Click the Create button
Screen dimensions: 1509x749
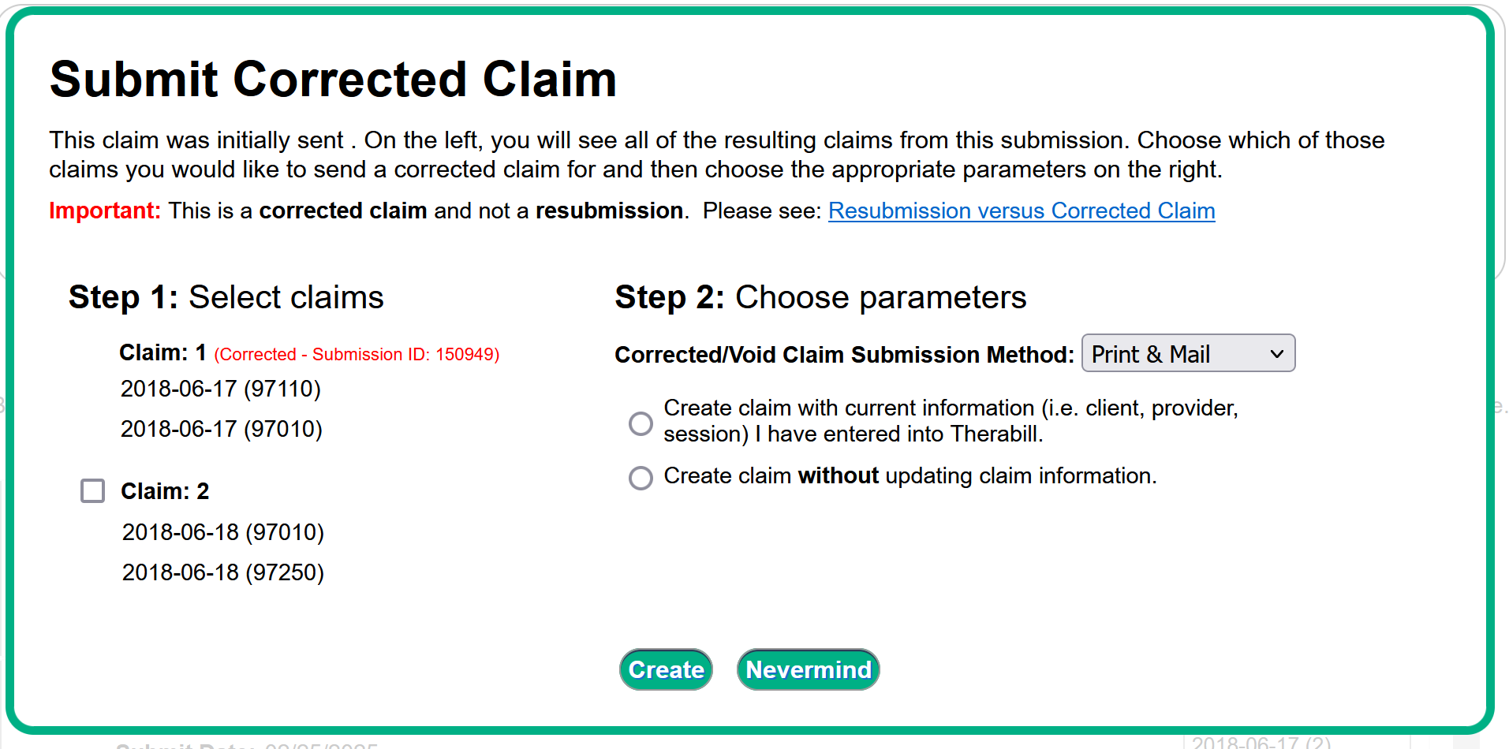coord(666,669)
